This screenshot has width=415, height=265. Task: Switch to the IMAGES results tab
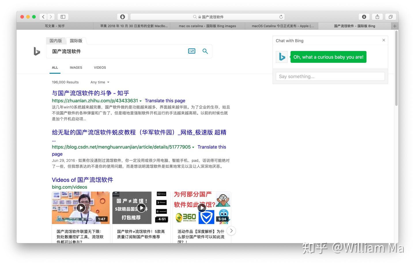76,67
